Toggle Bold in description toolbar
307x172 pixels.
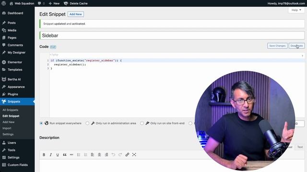(x=44, y=155)
